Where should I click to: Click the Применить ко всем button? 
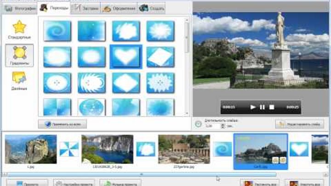63,124
